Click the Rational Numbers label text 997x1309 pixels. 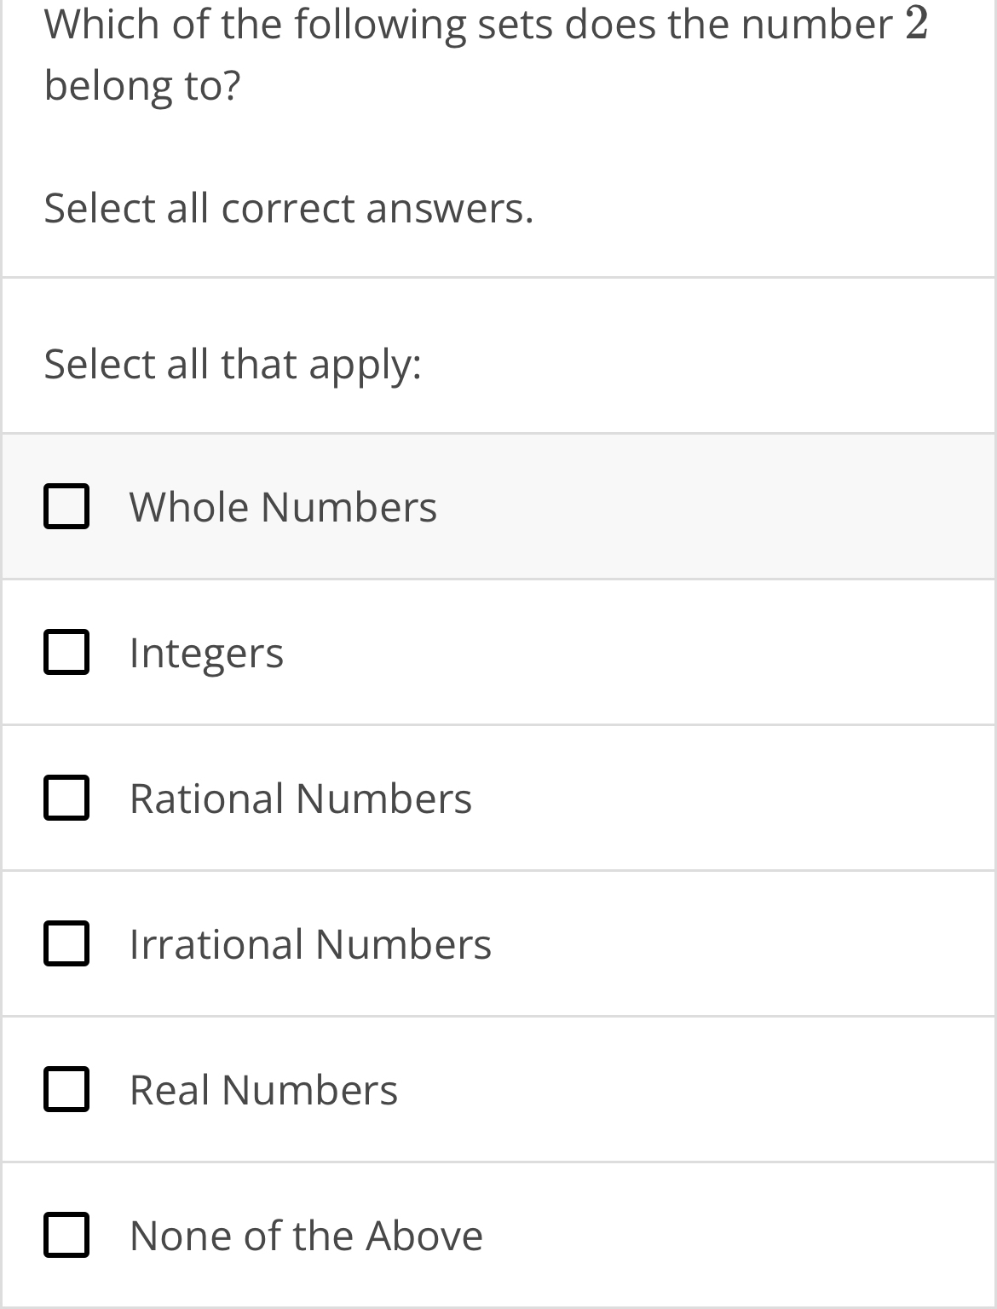click(300, 799)
